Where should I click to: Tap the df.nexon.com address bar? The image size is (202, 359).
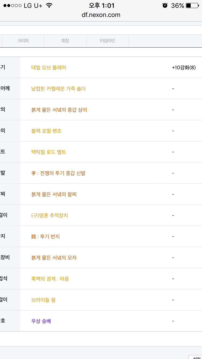pos(101,15)
